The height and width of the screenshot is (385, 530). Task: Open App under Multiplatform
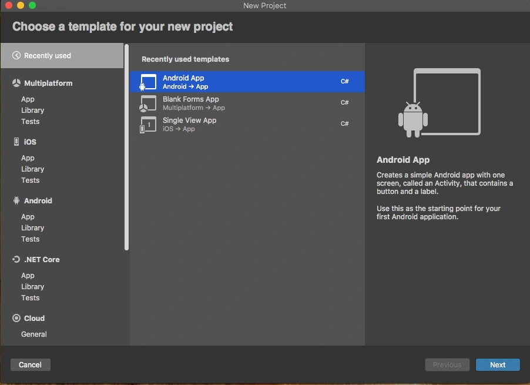[28, 99]
